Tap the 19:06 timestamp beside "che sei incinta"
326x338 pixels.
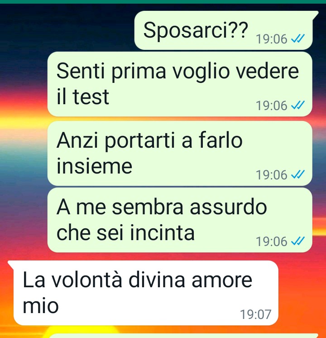[272, 241]
